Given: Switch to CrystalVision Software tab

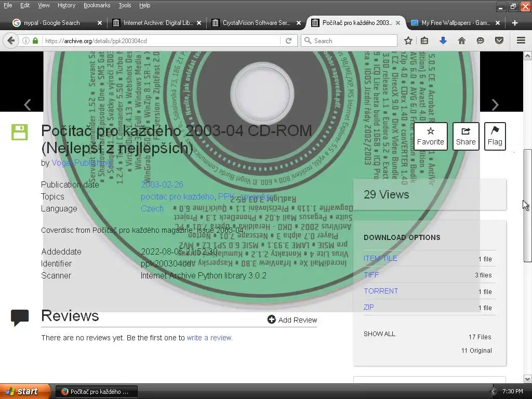Looking at the screenshot, I should (x=252, y=23).
